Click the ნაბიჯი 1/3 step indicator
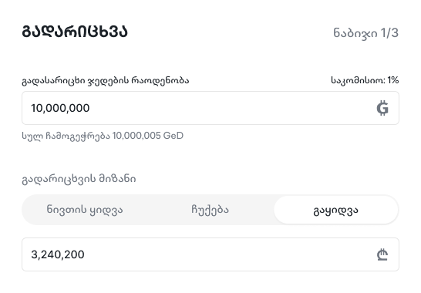Image resolution: width=421 pixels, height=293 pixels. click(x=365, y=33)
